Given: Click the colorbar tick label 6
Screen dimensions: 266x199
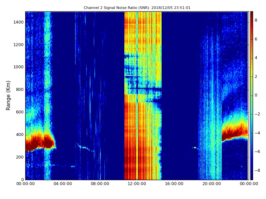Looking at the screenshot, I should [x=256, y=39].
